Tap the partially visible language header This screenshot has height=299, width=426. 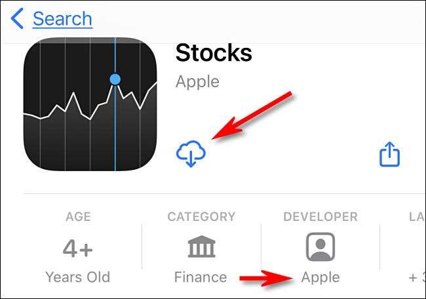[x=416, y=216]
